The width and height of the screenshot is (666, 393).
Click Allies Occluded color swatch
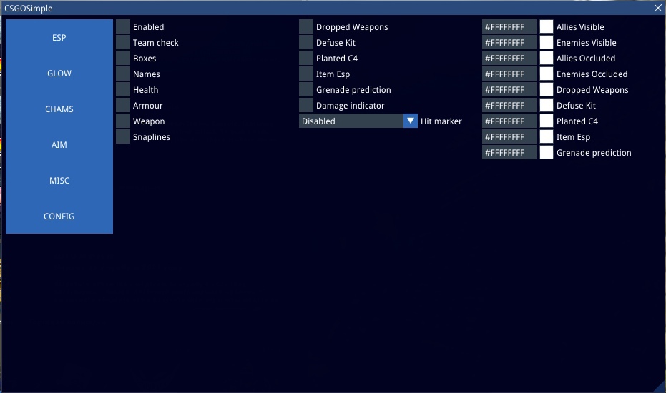pos(547,58)
